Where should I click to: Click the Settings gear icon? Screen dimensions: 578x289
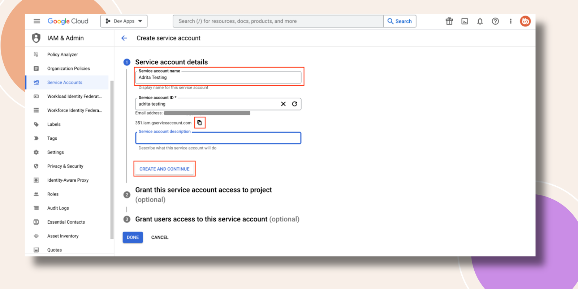(36, 152)
